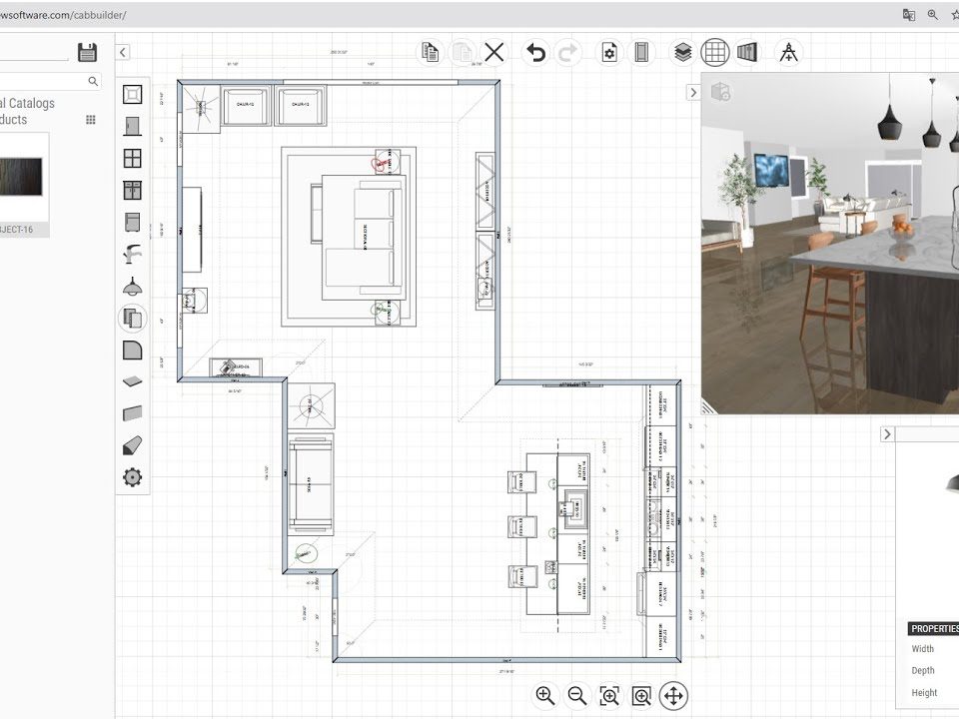The height and width of the screenshot is (719, 959).
Task: Toggle the grid display button
Action: pos(714,53)
